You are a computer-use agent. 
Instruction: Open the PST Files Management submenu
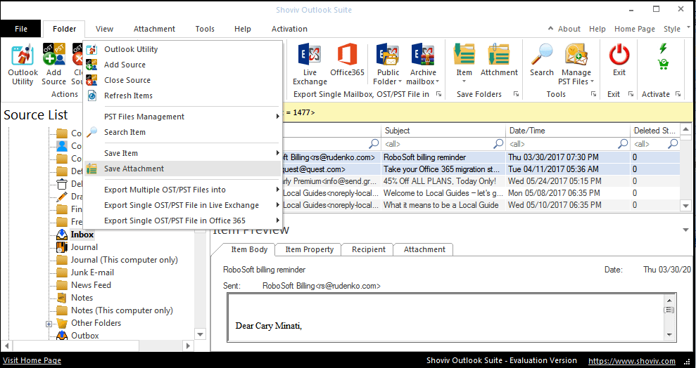[x=183, y=117]
